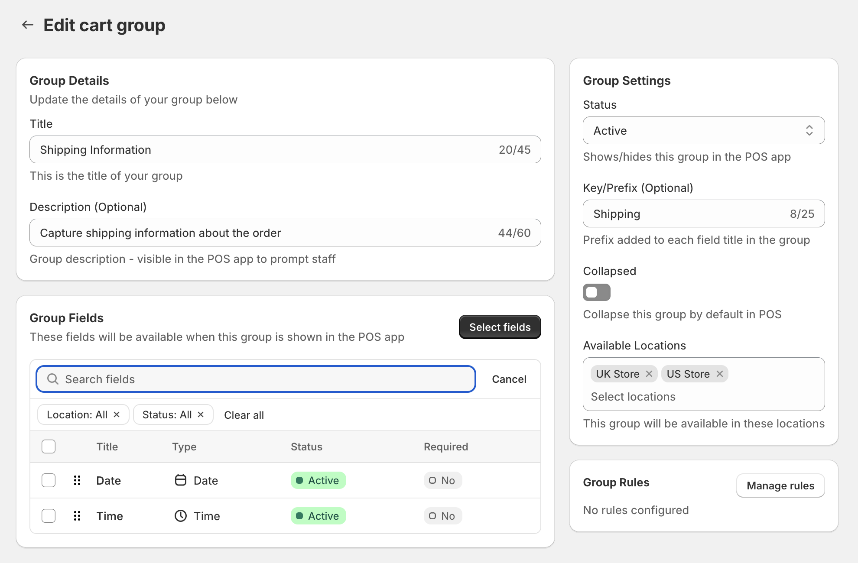Click the UK Store tag label
Image resolution: width=858 pixels, height=563 pixels.
coord(617,374)
